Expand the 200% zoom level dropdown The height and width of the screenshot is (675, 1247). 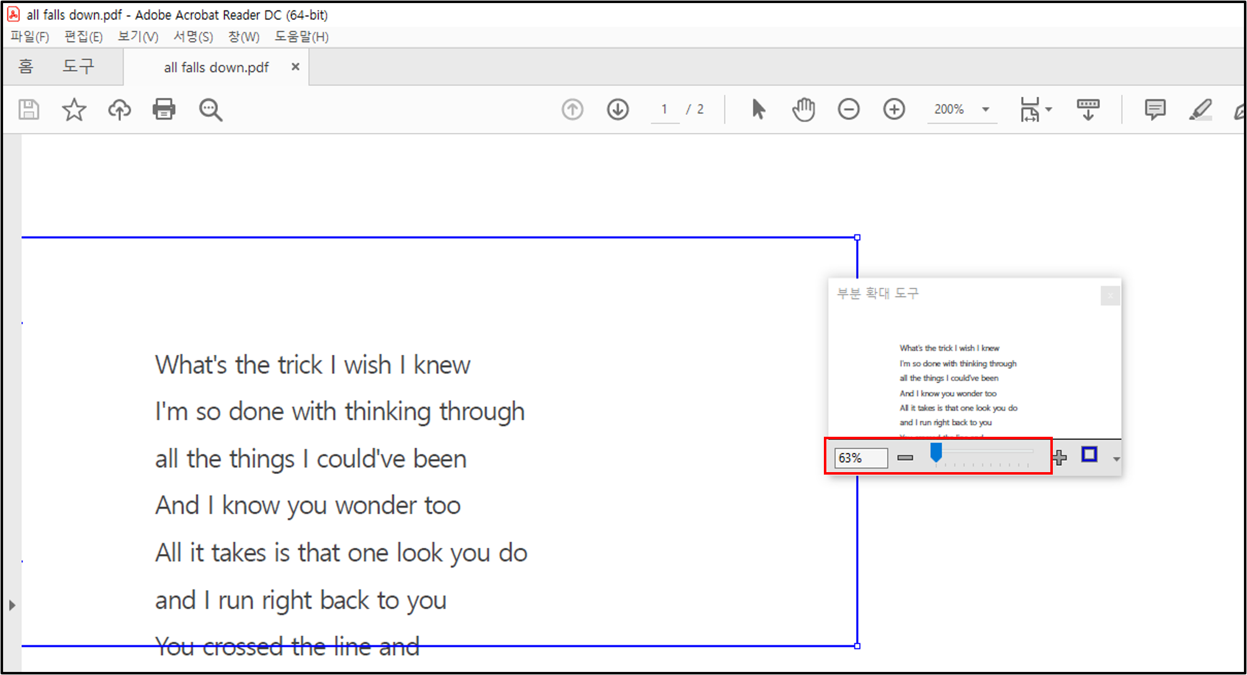985,110
